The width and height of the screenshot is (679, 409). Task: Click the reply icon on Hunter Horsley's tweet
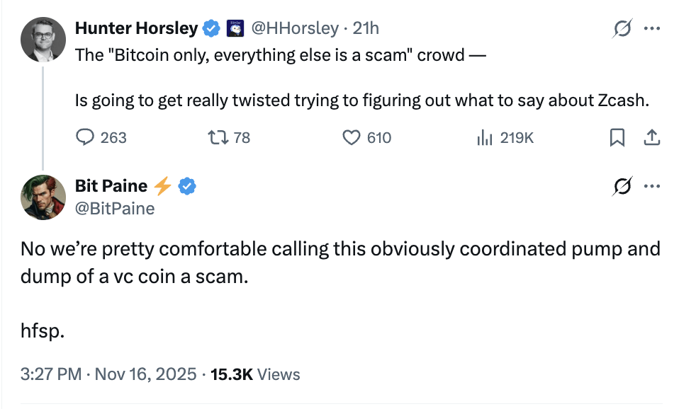point(84,137)
